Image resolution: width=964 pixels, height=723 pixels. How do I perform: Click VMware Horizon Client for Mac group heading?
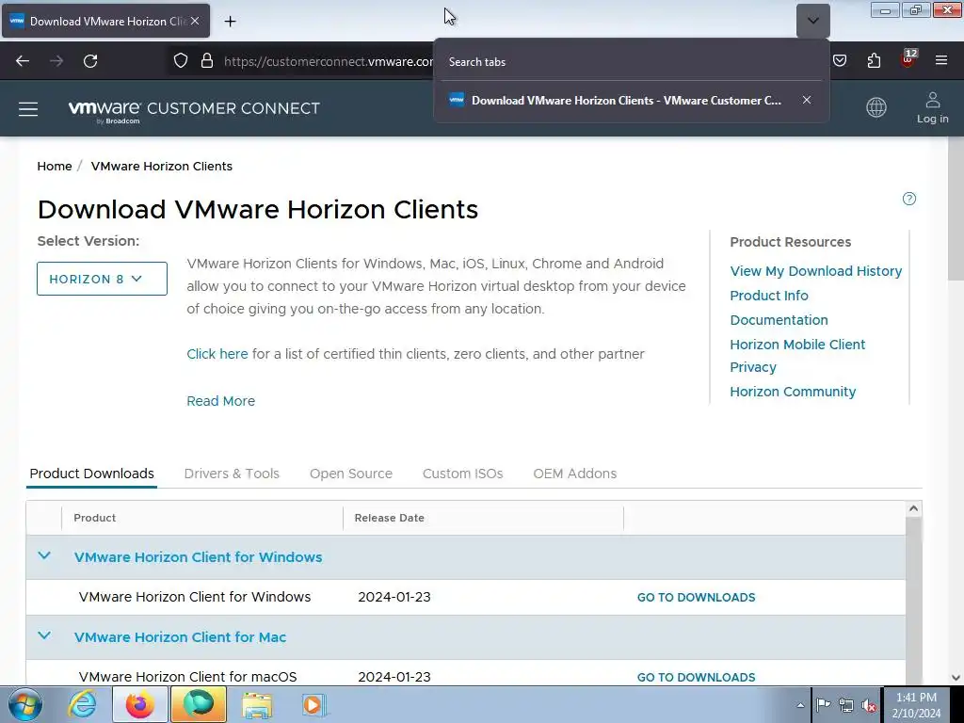[x=180, y=637]
